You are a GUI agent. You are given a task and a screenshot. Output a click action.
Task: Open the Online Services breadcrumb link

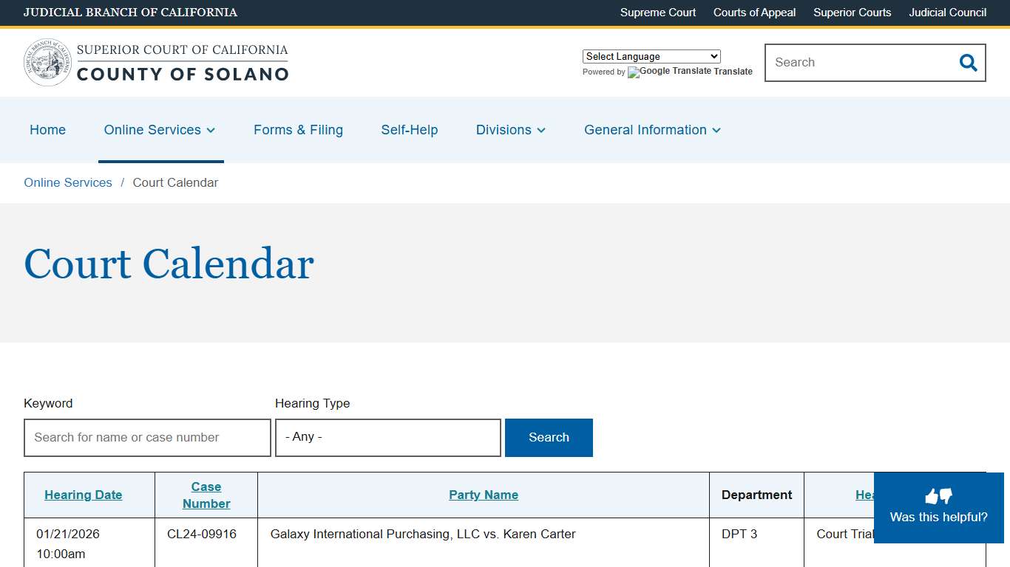point(67,182)
